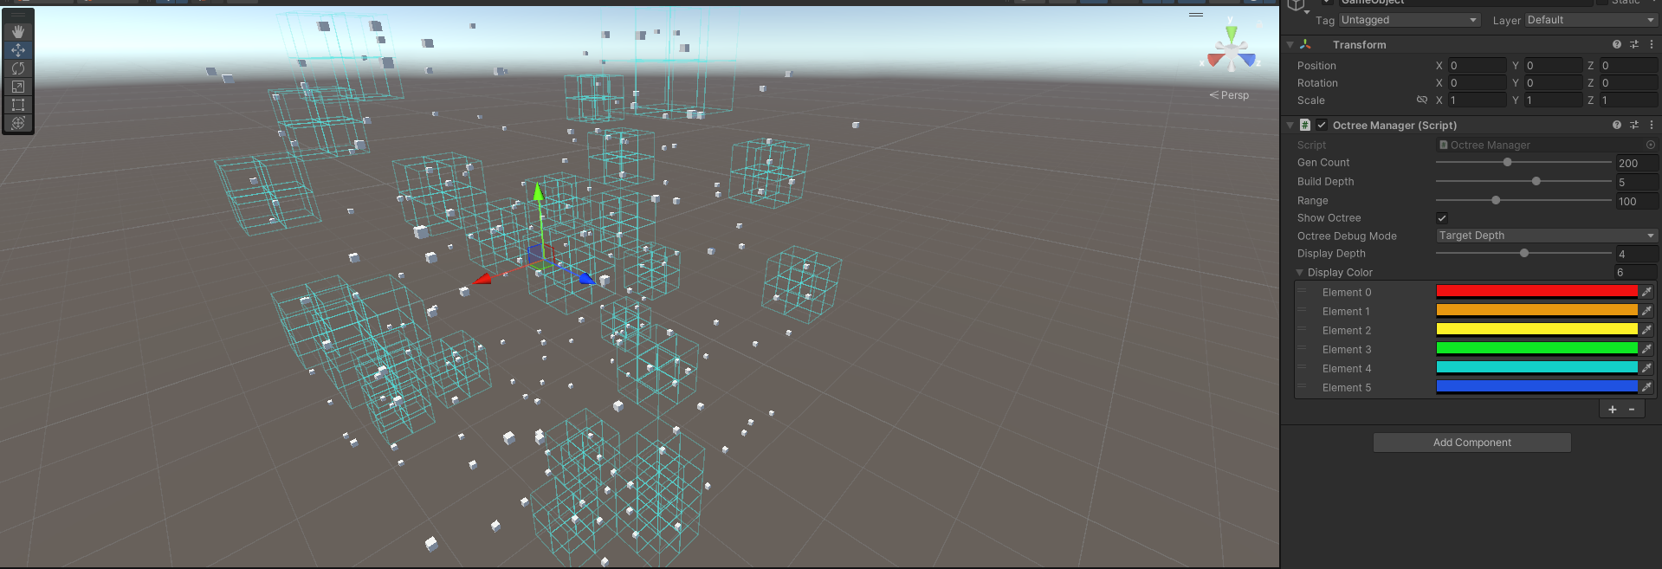Viewport: 1662px width, 569px height.
Task: Open the Layer dropdown
Action: pos(1590,20)
